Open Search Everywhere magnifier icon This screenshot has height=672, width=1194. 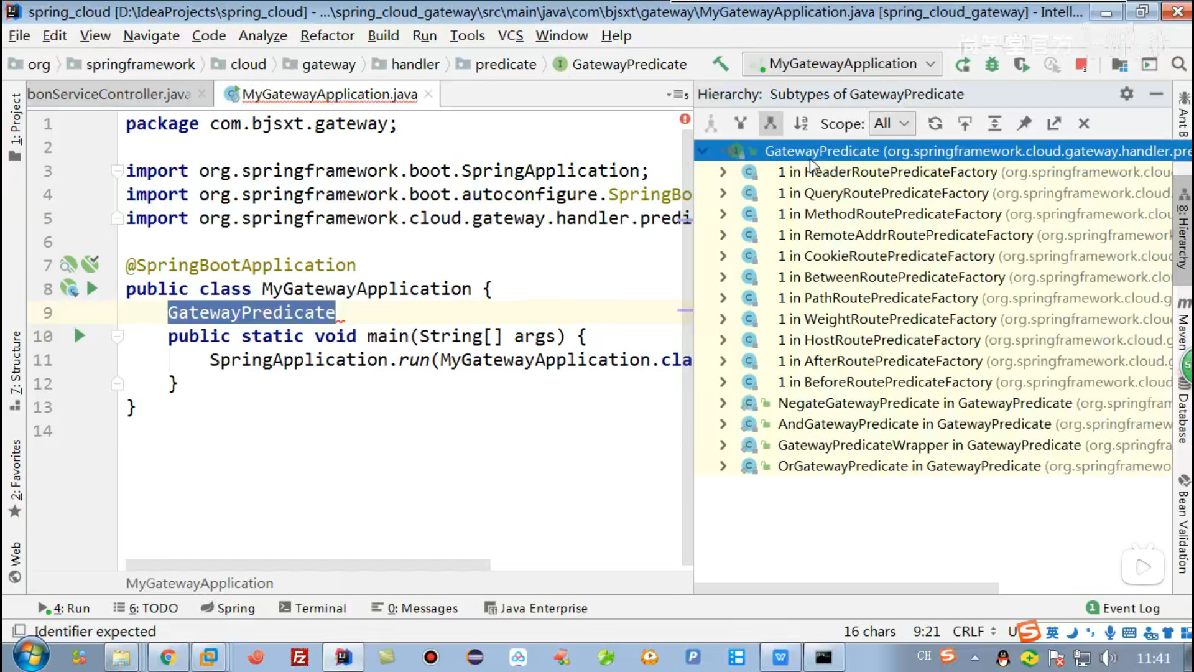coord(1178,64)
